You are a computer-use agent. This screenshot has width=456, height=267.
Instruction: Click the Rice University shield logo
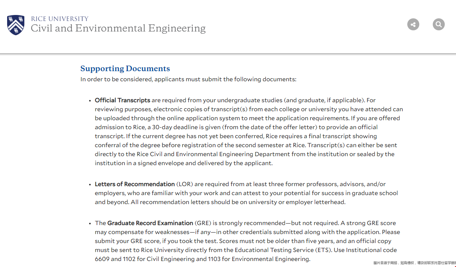16,25
